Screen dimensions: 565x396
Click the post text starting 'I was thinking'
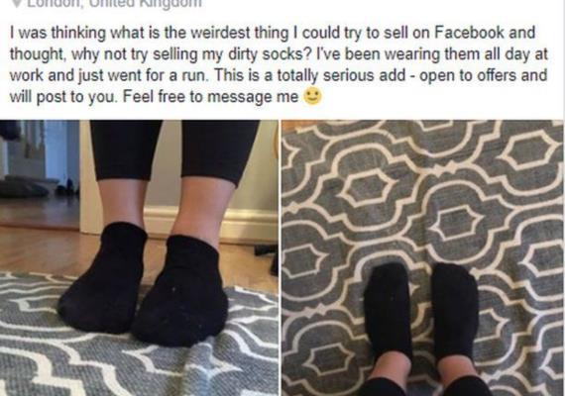coord(279,64)
